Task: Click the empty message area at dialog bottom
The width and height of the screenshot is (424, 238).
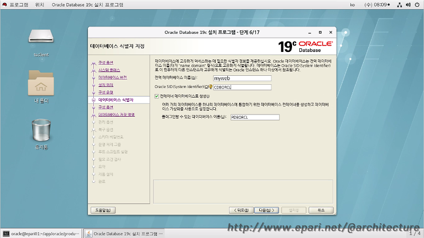Action: coord(243,191)
